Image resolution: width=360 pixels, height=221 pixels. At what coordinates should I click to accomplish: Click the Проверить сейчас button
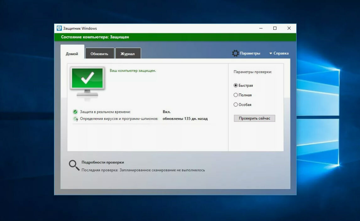click(254, 118)
